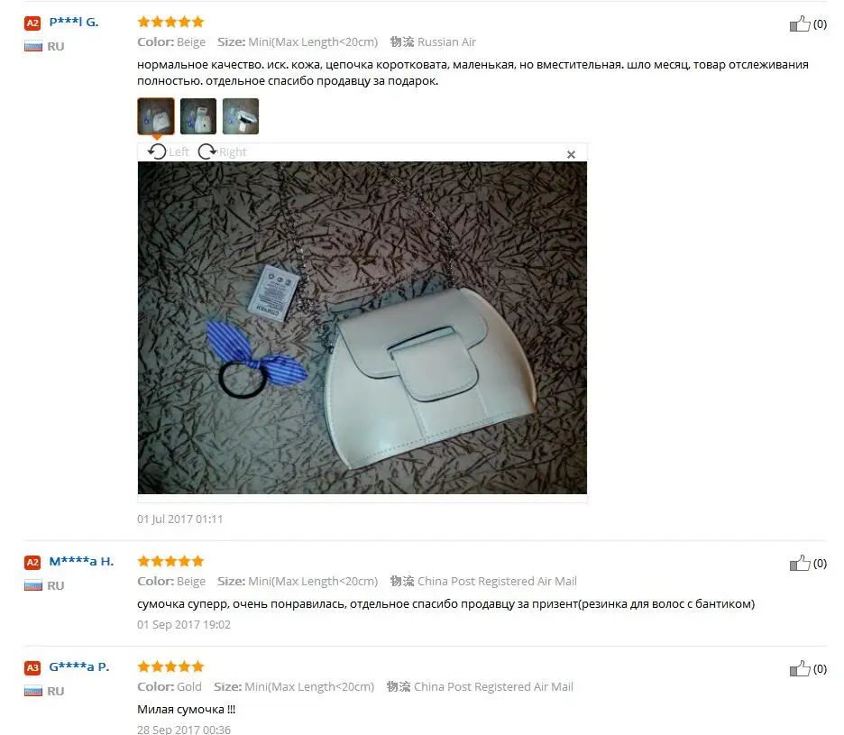Image resolution: width=844 pixels, height=735 pixels.
Task: Click thumbs-up on G****a P. review
Action: (x=799, y=669)
